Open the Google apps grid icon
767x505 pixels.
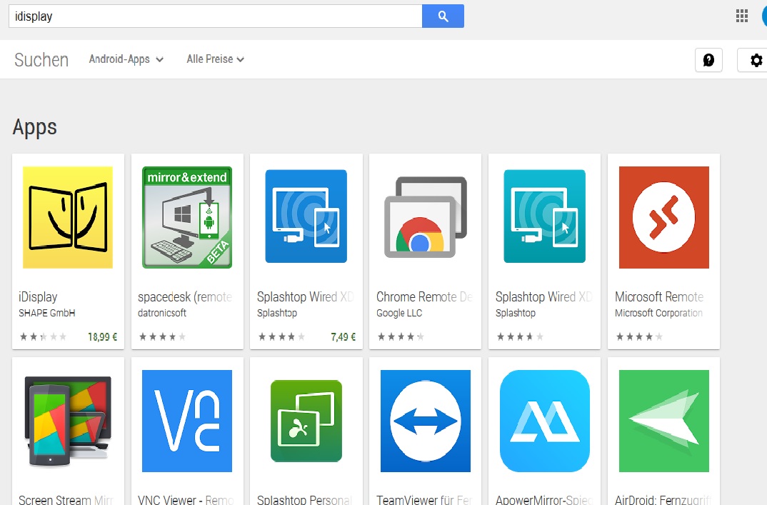point(741,16)
